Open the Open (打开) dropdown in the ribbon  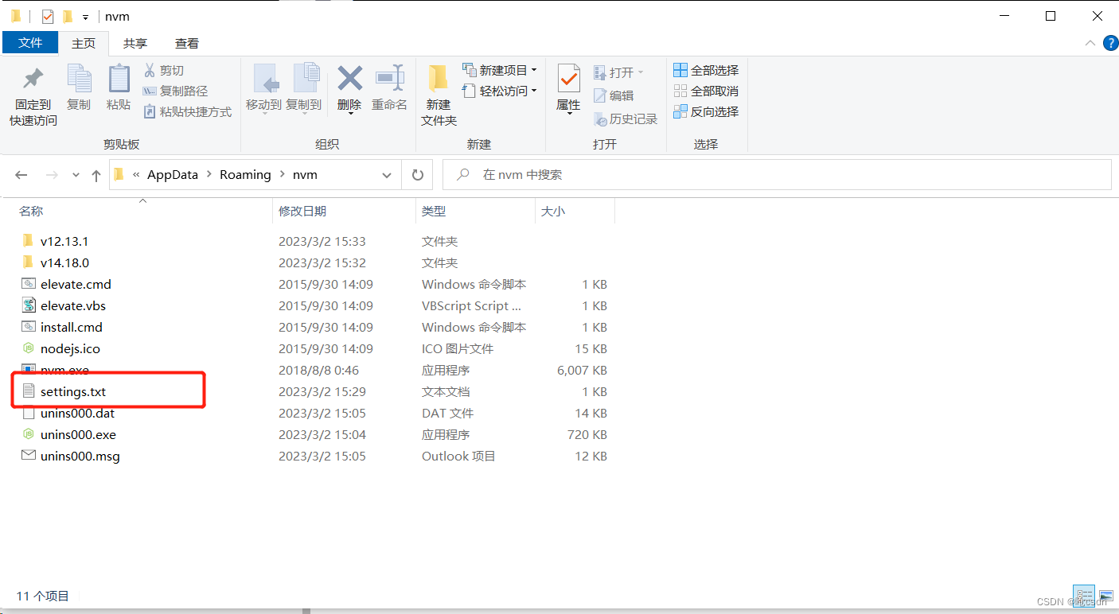click(619, 72)
